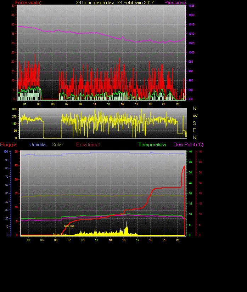This screenshot has width=247, height=292.
Task: Click the 'Moon Rise' marker label
Action: [x=60, y=234]
